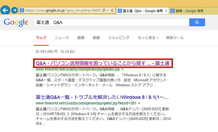Open the address bar autocomplete dropdown arrow
This screenshot has width=218, height=132.
108,10
